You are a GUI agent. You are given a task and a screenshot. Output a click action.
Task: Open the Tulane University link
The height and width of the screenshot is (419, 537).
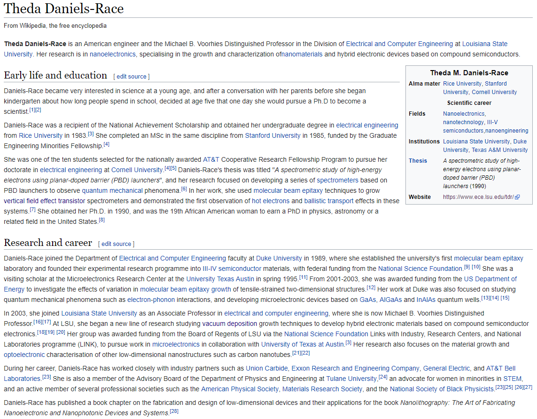click(351, 378)
